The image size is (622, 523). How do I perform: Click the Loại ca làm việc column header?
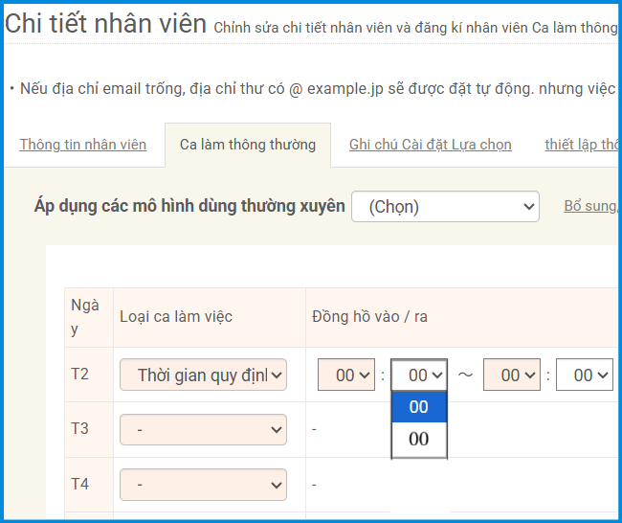pos(176,317)
